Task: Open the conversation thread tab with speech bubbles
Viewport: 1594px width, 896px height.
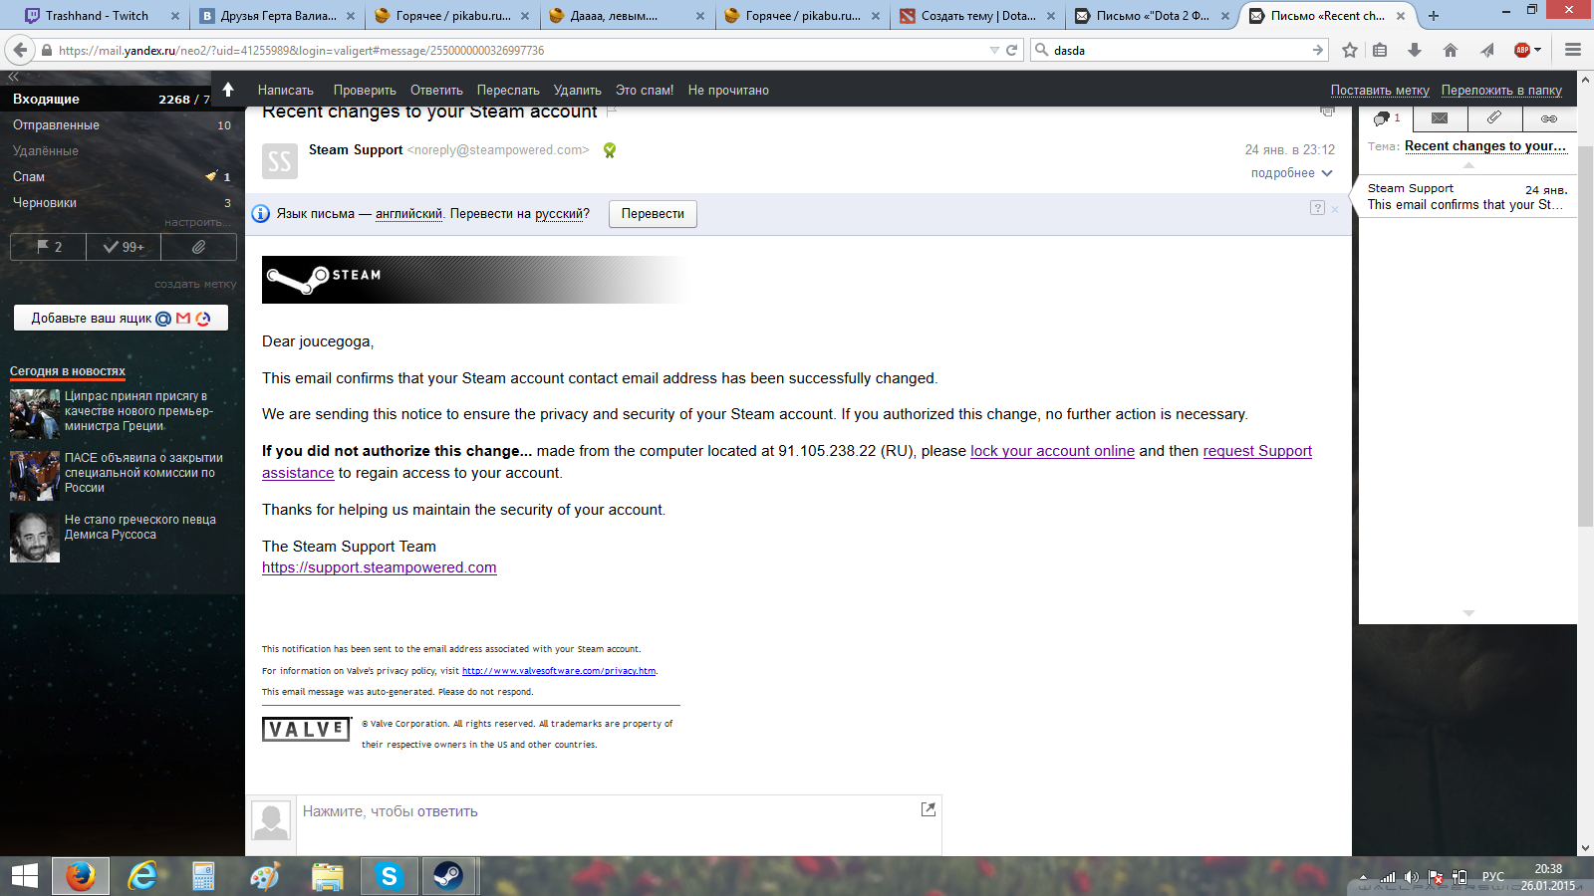Action: (1387, 118)
